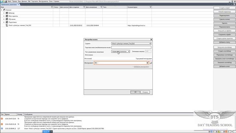This screenshot has width=236, height=133.
Task: Select the Управление скриптами tab
Action: (9, 4)
